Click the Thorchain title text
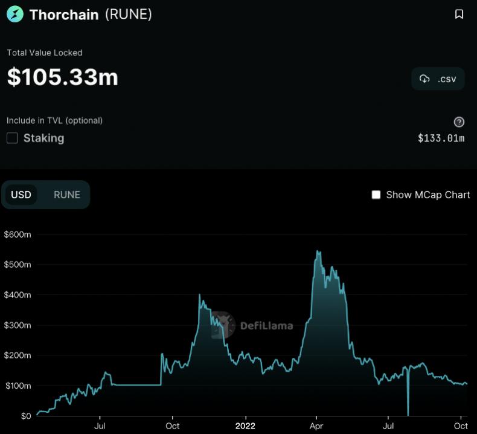The width and height of the screenshot is (477, 434). click(64, 15)
